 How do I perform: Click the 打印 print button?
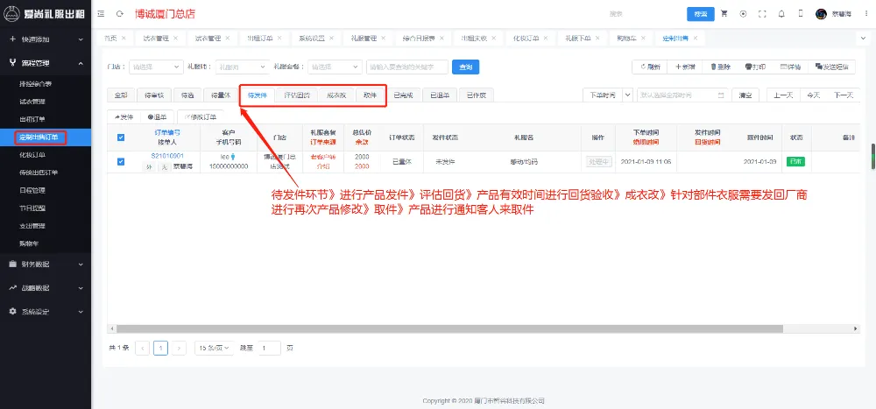click(x=754, y=67)
